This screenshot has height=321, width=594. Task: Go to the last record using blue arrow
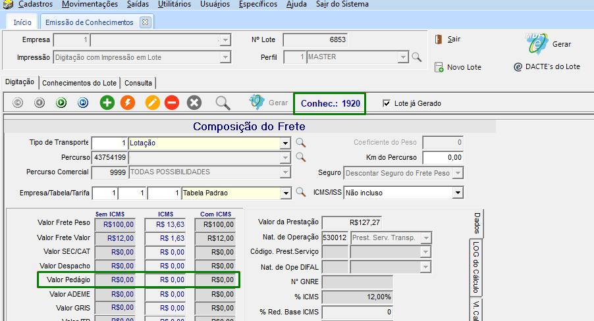click(x=83, y=103)
